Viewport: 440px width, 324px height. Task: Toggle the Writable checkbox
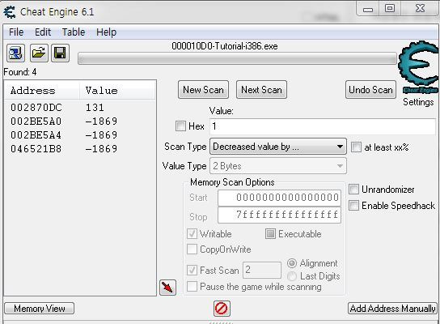(192, 234)
